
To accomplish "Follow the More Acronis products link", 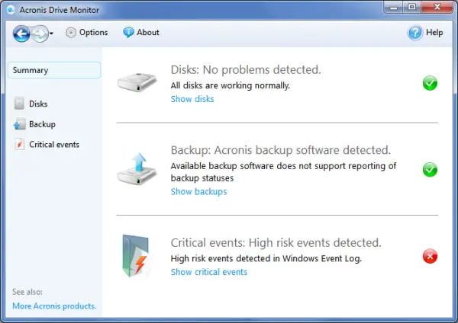I will coord(54,306).
